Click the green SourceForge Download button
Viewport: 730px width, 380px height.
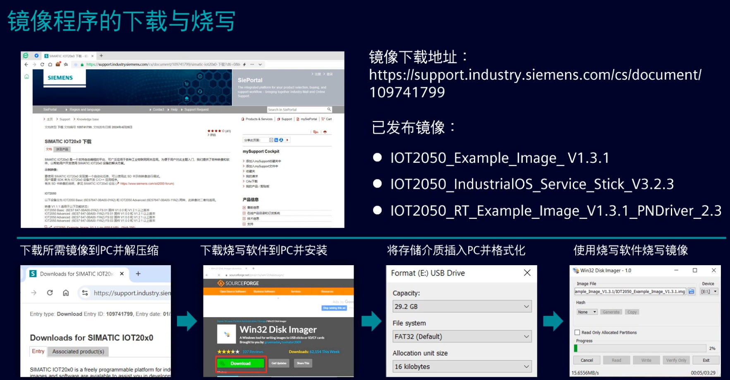point(240,363)
